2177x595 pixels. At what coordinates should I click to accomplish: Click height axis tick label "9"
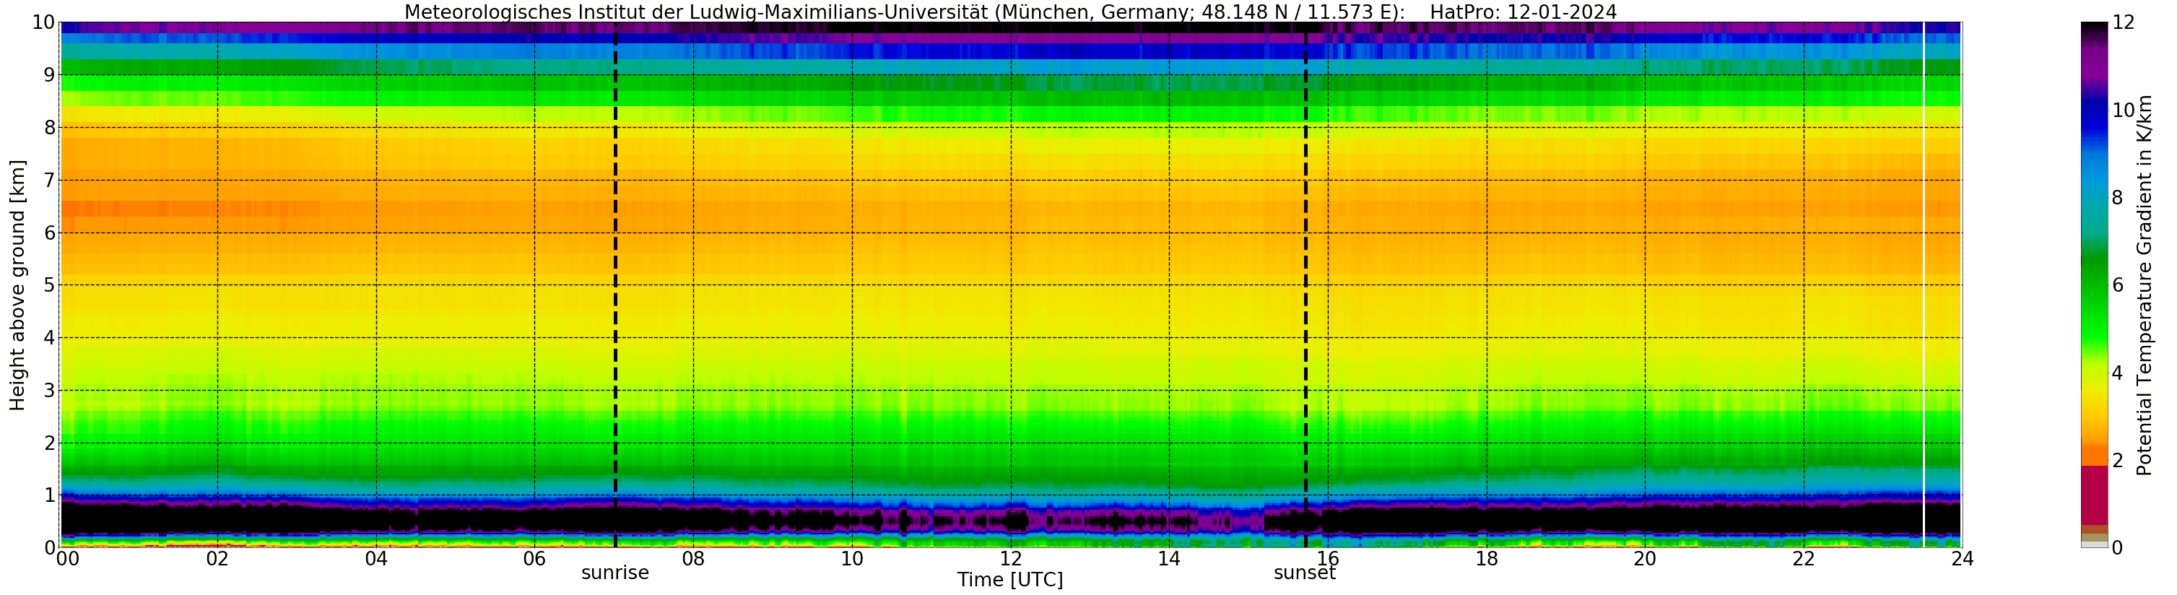click(49, 75)
